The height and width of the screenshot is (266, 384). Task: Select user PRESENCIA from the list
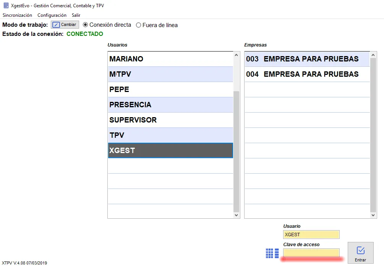(x=170, y=105)
